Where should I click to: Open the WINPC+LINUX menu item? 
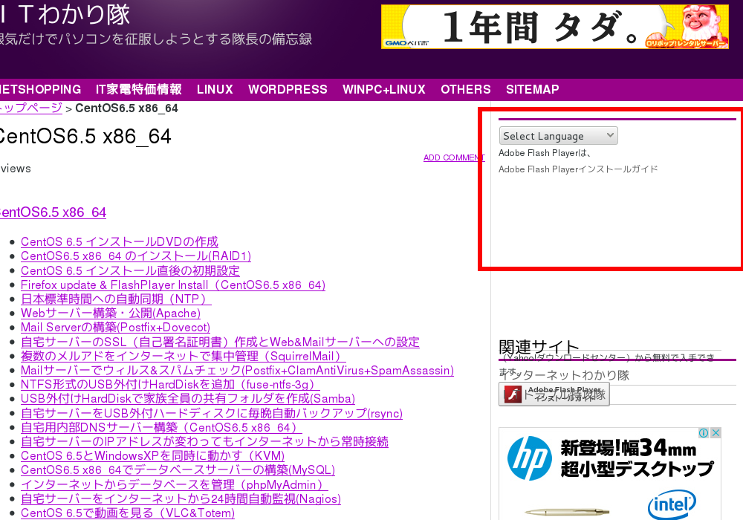[383, 89]
